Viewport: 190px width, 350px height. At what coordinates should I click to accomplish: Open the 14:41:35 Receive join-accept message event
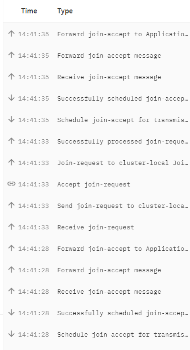pyautogui.click(x=97, y=77)
